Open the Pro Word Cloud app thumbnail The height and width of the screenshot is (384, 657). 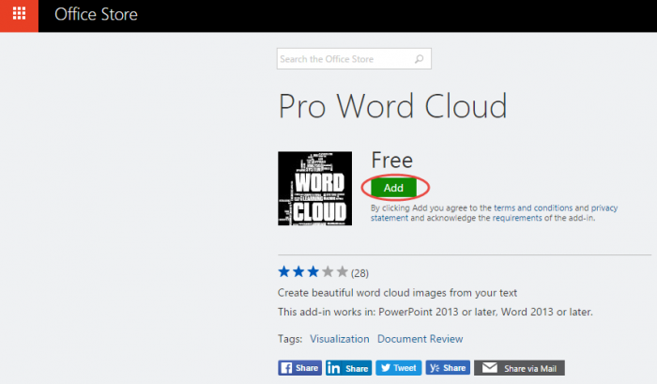(314, 188)
